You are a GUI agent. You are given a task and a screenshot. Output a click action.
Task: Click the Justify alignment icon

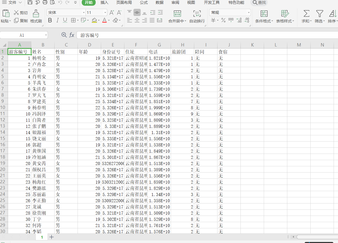coord(152,20)
